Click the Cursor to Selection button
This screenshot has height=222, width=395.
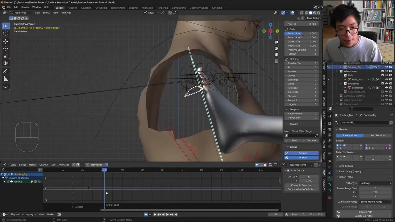tap(301, 185)
